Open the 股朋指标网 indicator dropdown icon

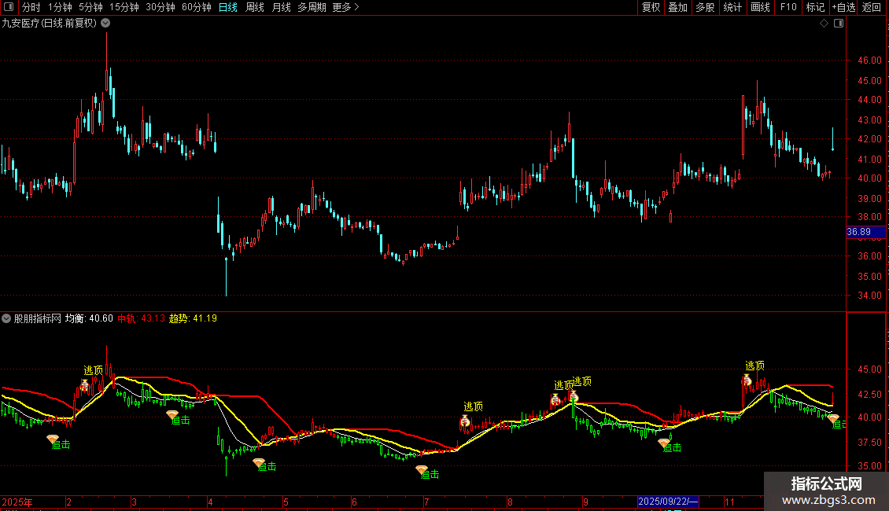pos(6,318)
